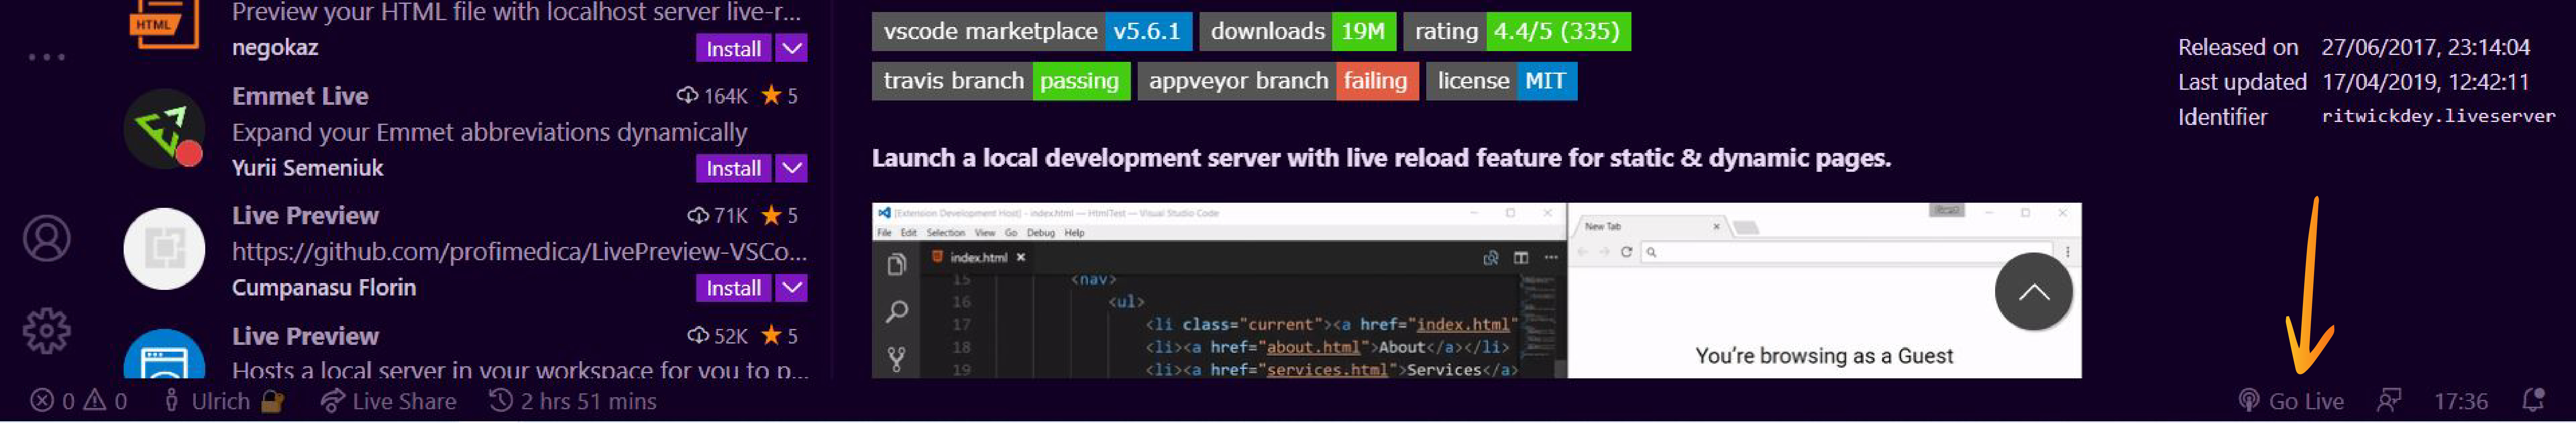The width and height of the screenshot is (2576, 423).
Task: Click the 164K download count for Emmet Live
Action: coord(712,96)
